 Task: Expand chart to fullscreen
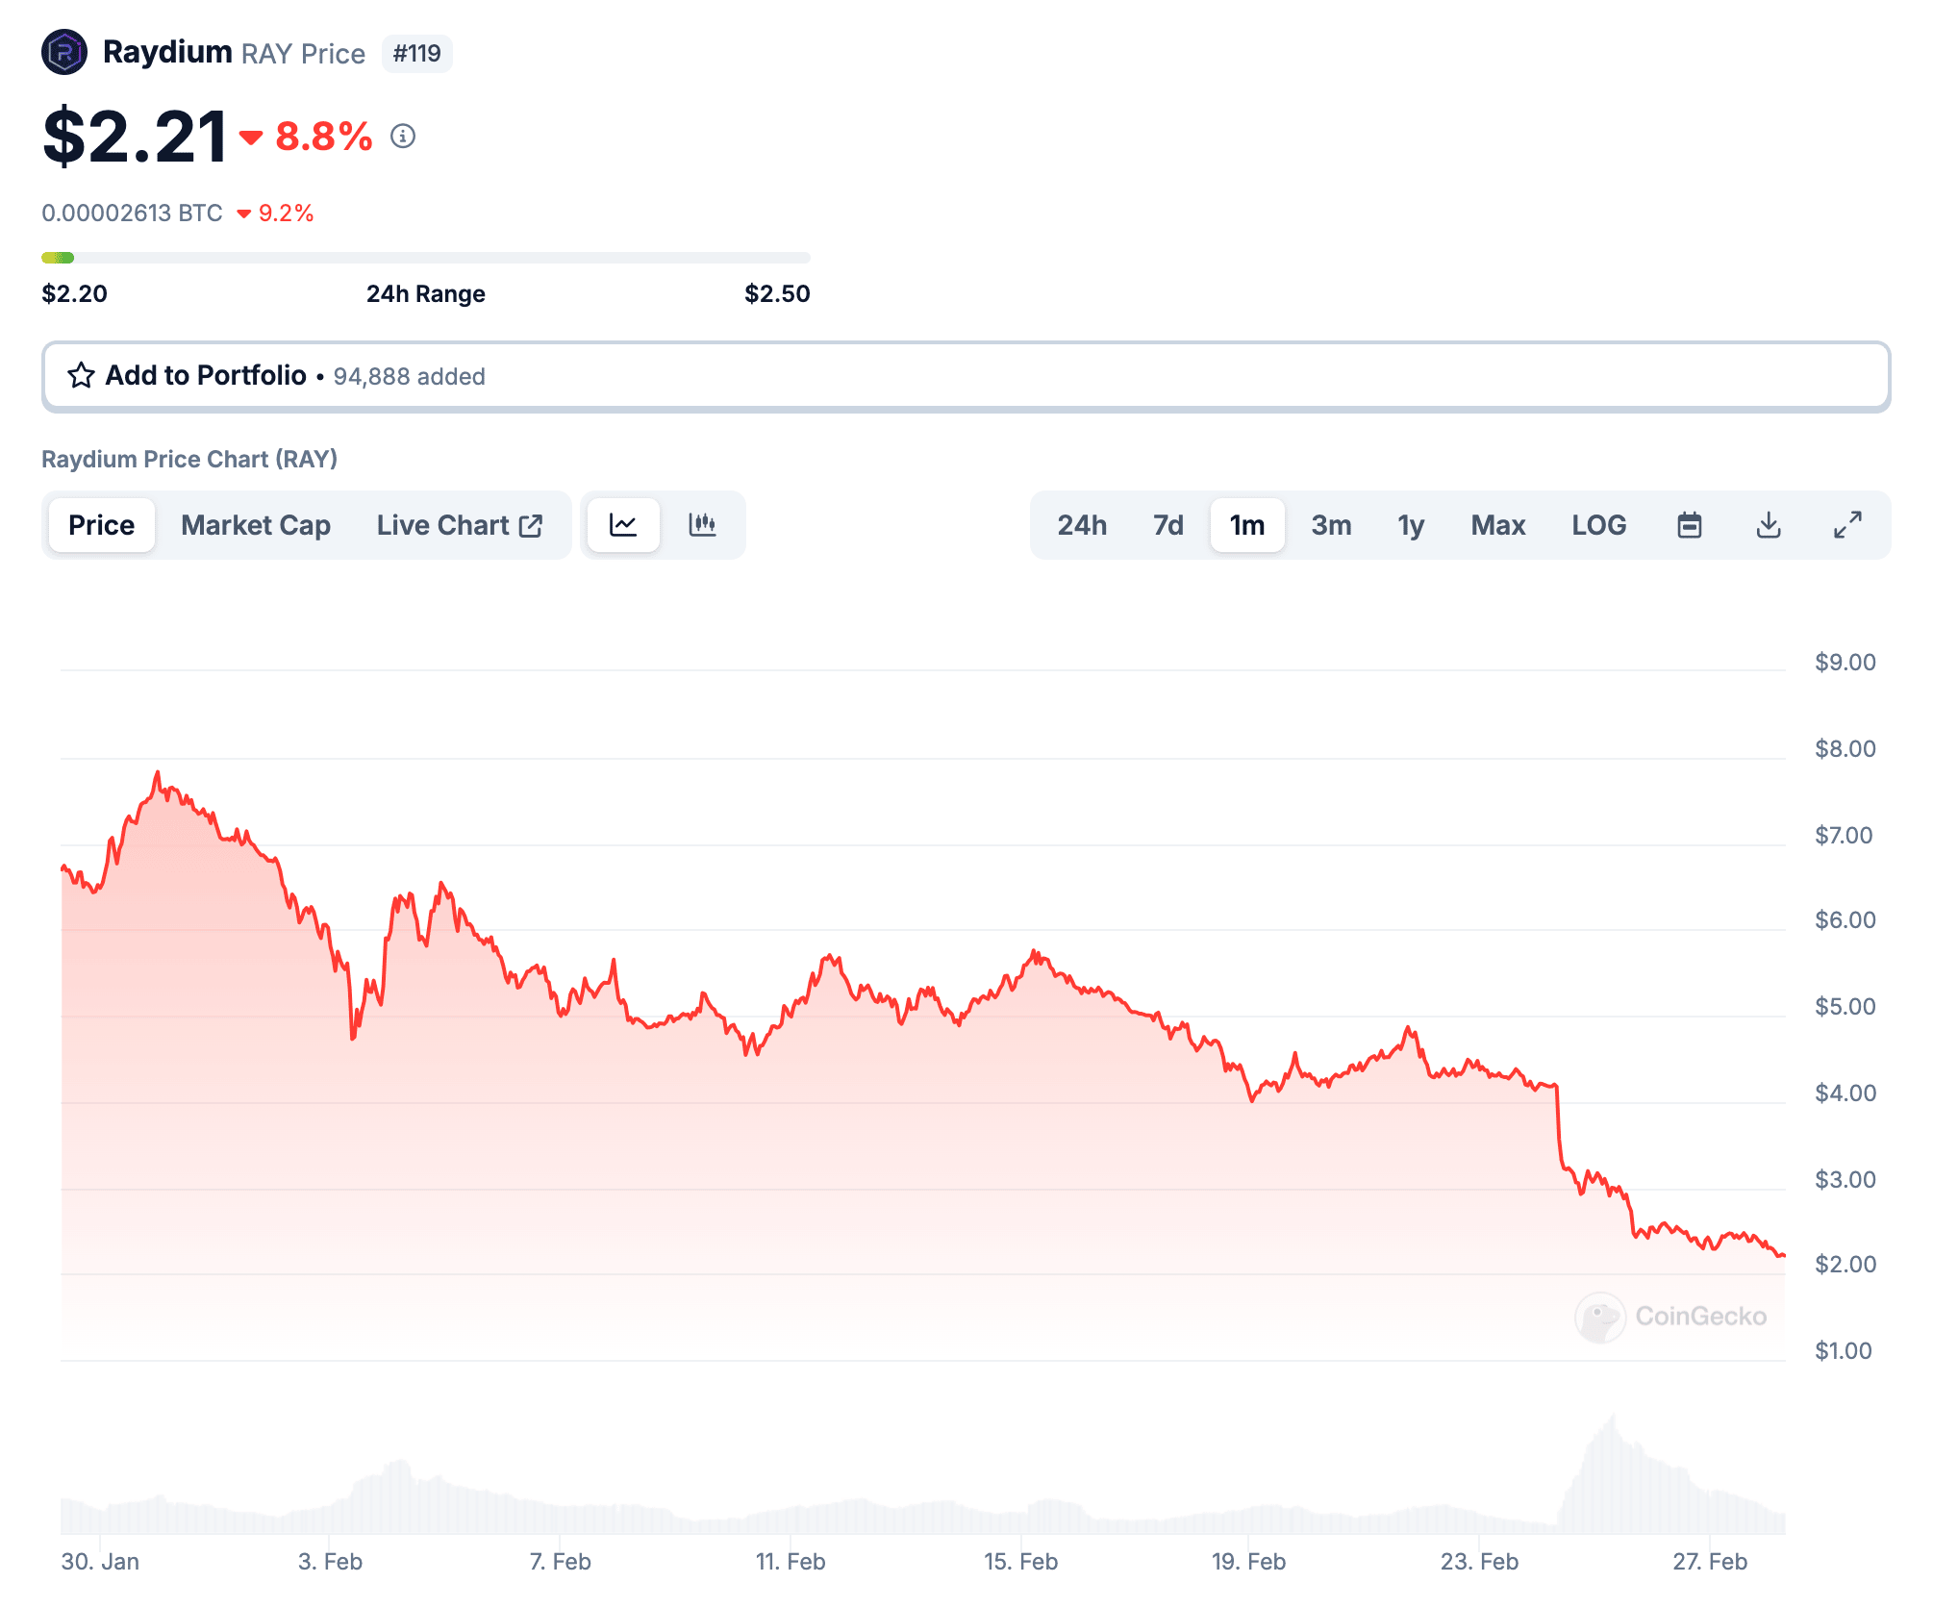(x=1847, y=525)
